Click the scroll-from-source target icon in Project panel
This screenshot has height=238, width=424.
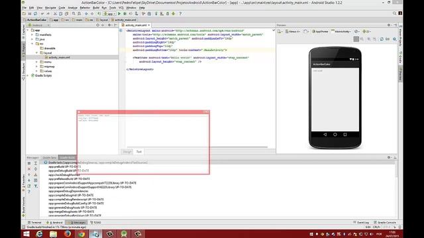click(x=97, y=25)
